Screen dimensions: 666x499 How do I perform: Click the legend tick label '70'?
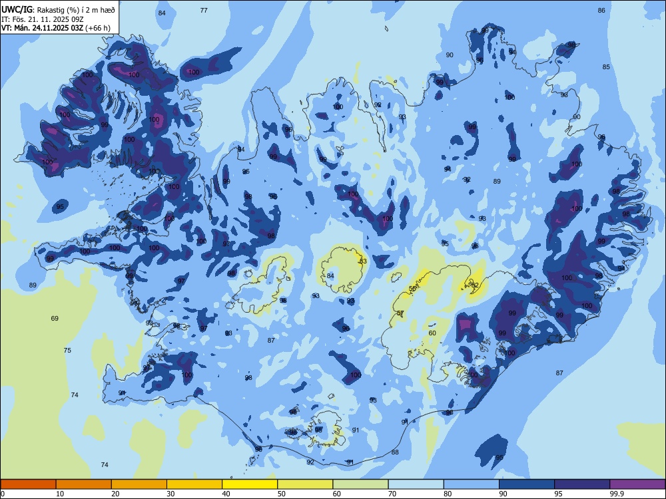tap(392, 494)
